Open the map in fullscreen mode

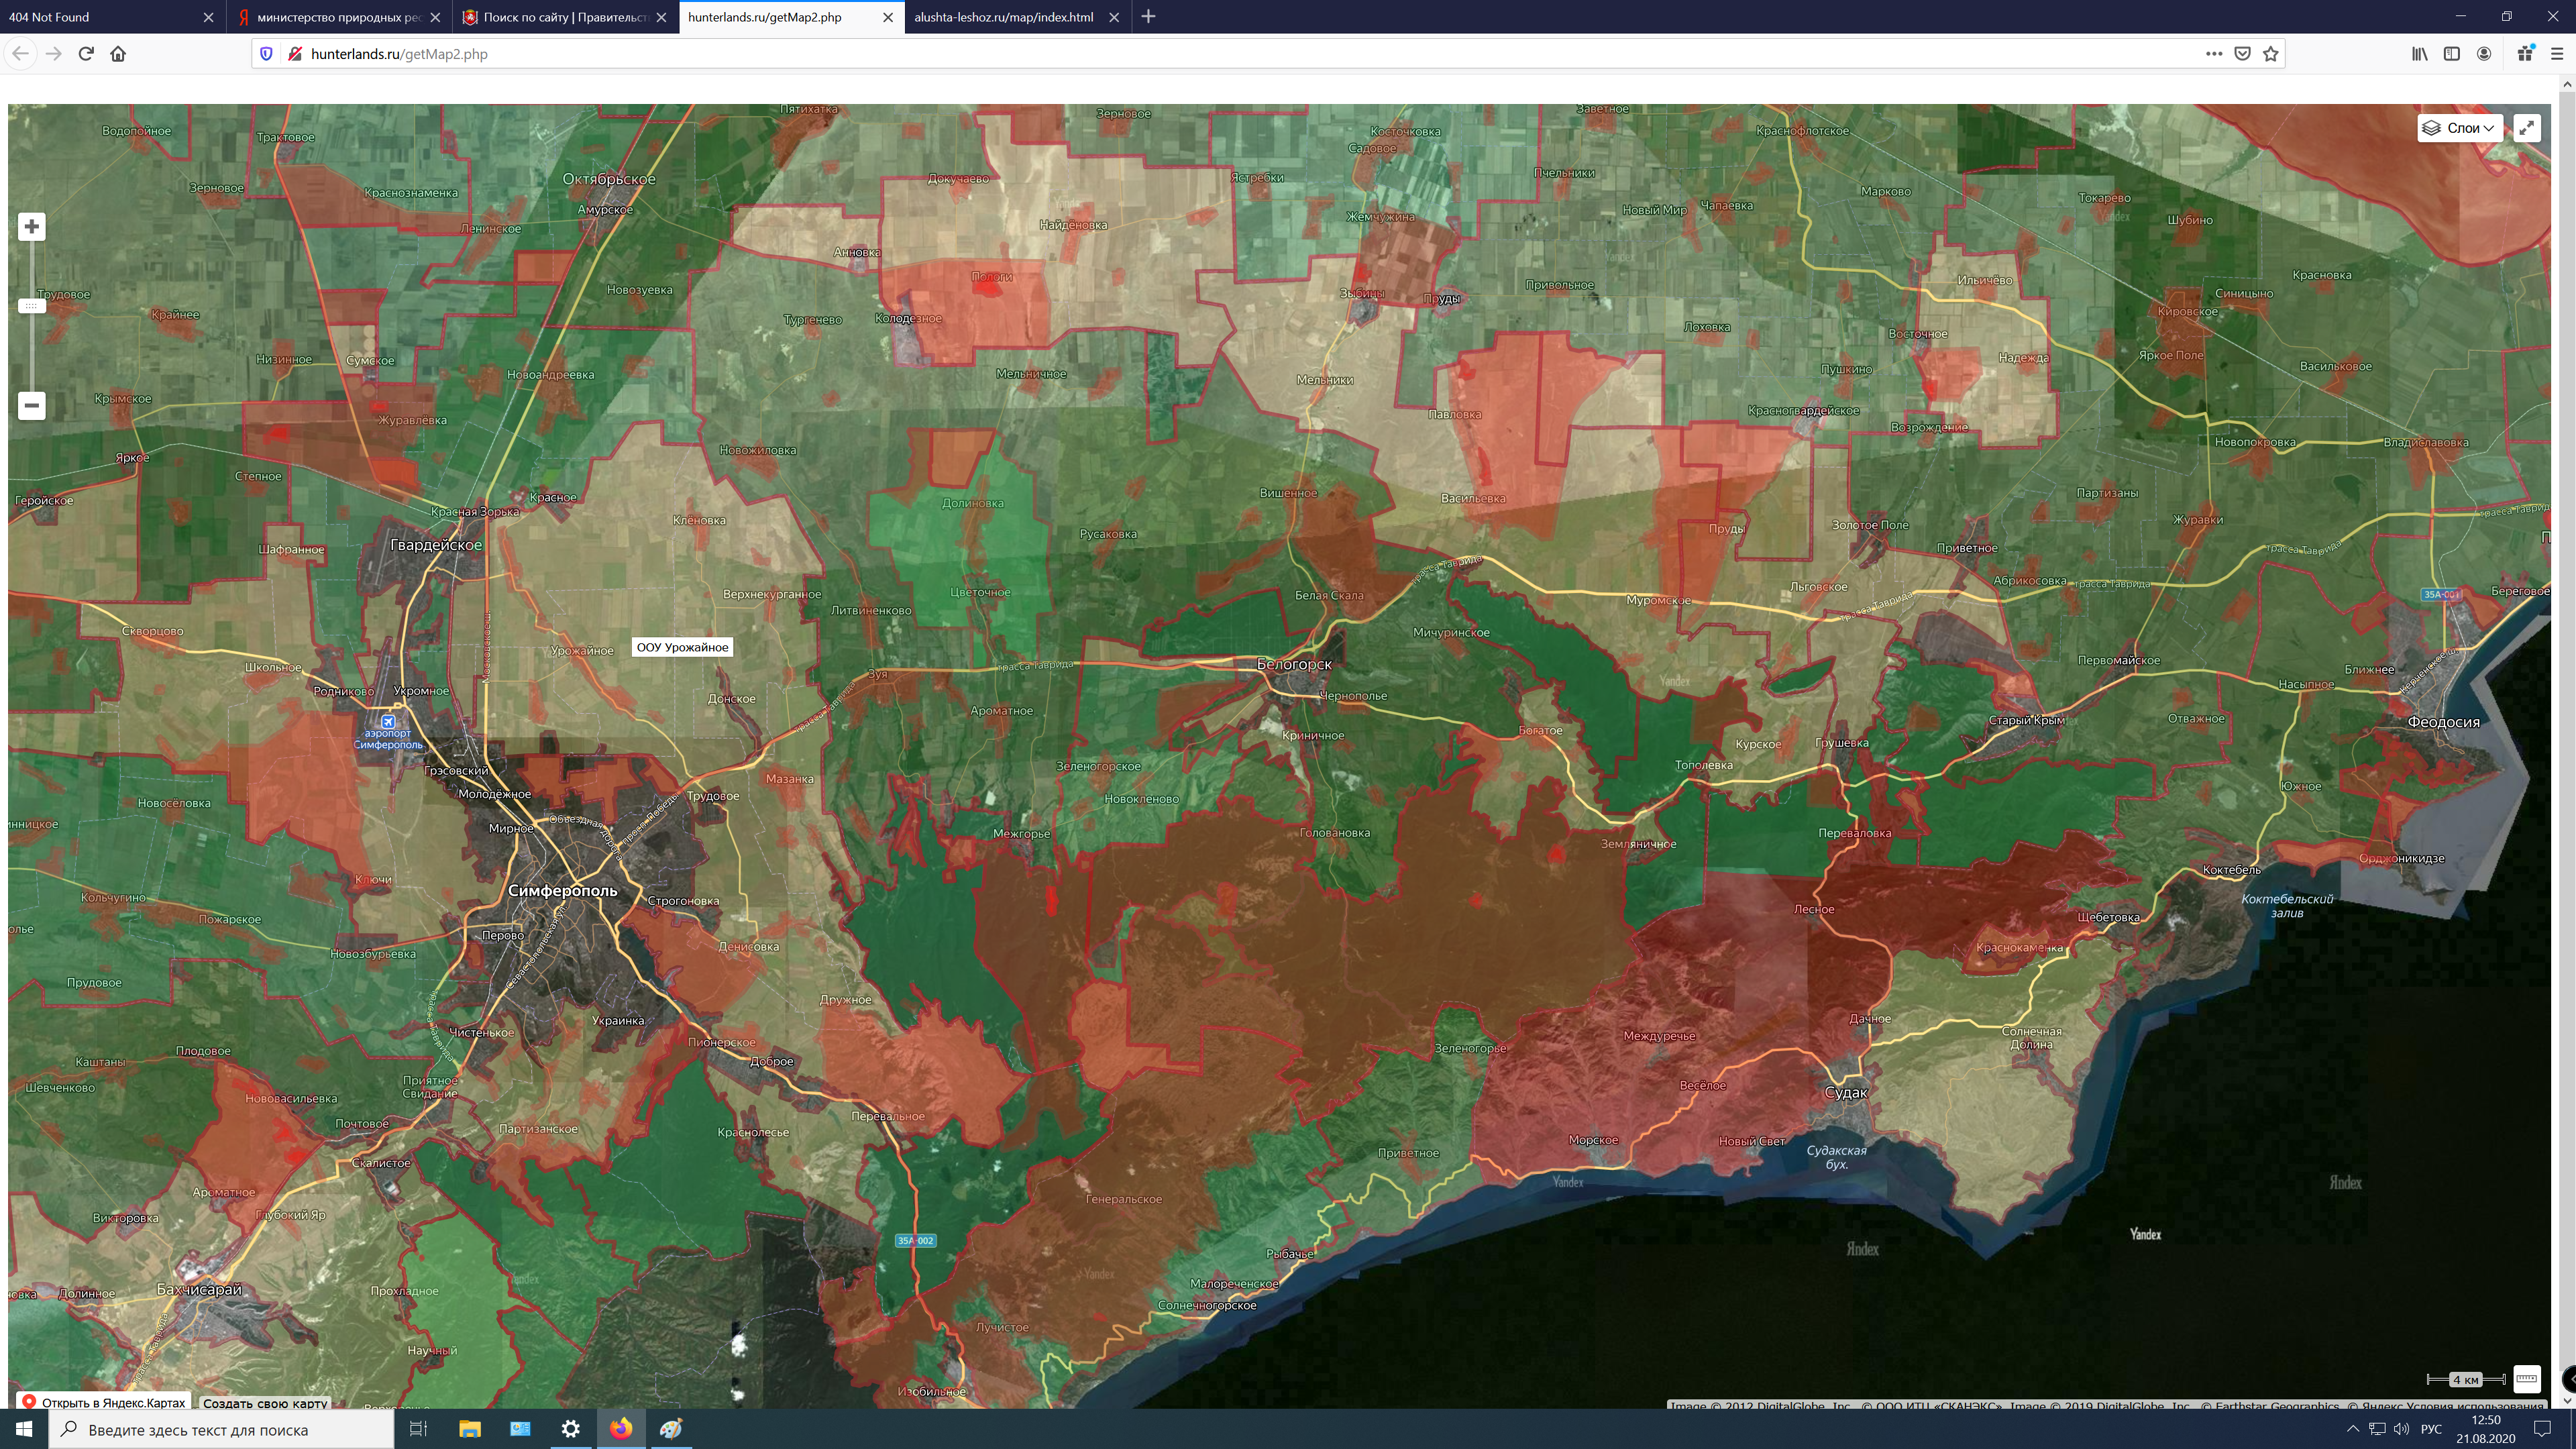pos(2527,128)
